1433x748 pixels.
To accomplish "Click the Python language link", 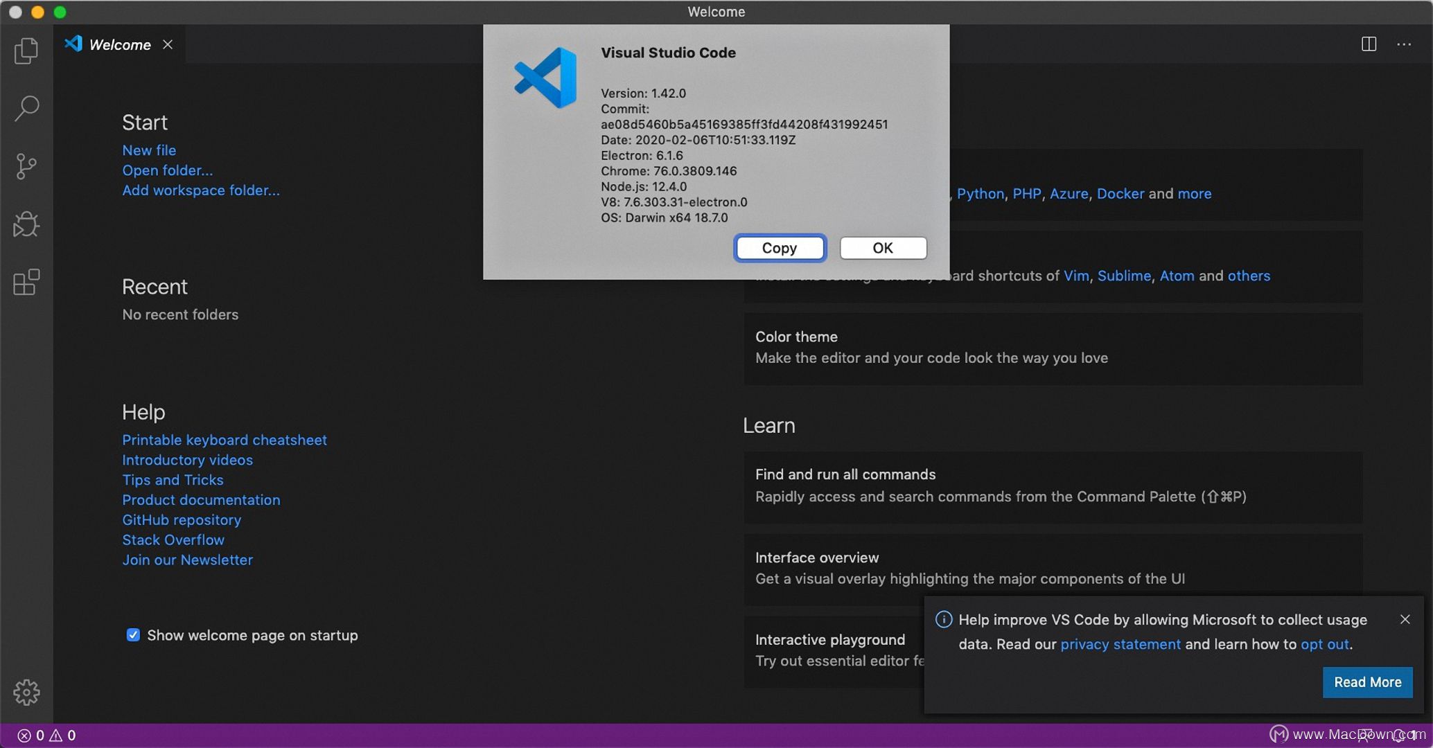I will (x=980, y=194).
